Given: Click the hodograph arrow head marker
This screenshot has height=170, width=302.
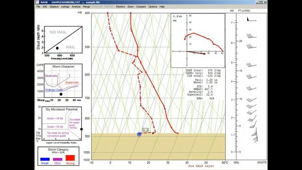Looking at the screenshot, I should (204, 53).
